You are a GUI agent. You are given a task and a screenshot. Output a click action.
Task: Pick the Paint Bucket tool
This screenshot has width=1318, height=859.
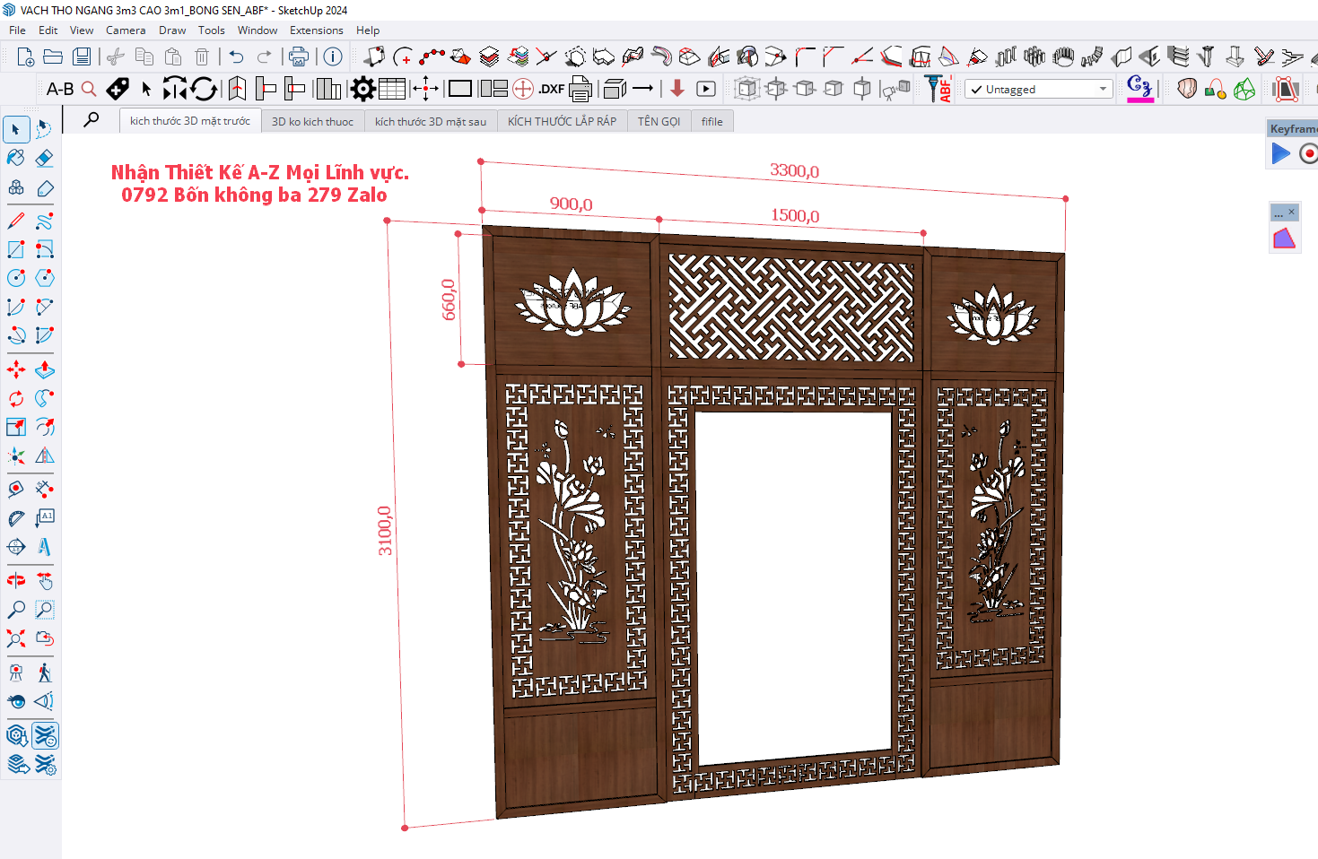click(16, 159)
